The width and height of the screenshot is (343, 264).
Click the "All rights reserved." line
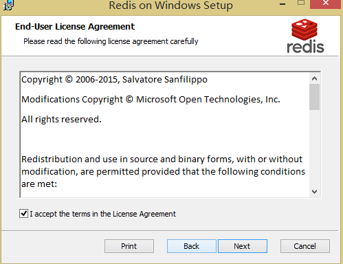[x=61, y=120]
